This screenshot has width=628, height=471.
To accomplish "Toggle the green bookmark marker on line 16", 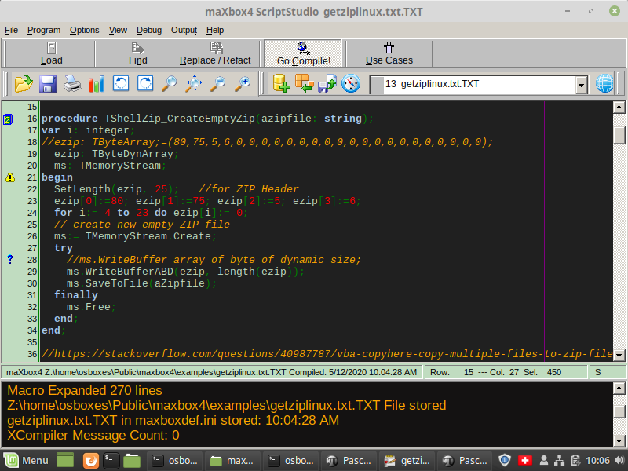I will tap(8, 119).
